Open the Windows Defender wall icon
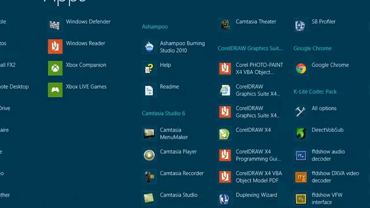Image resolution: width=370 pixels, height=208 pixels. pos(55,25)
